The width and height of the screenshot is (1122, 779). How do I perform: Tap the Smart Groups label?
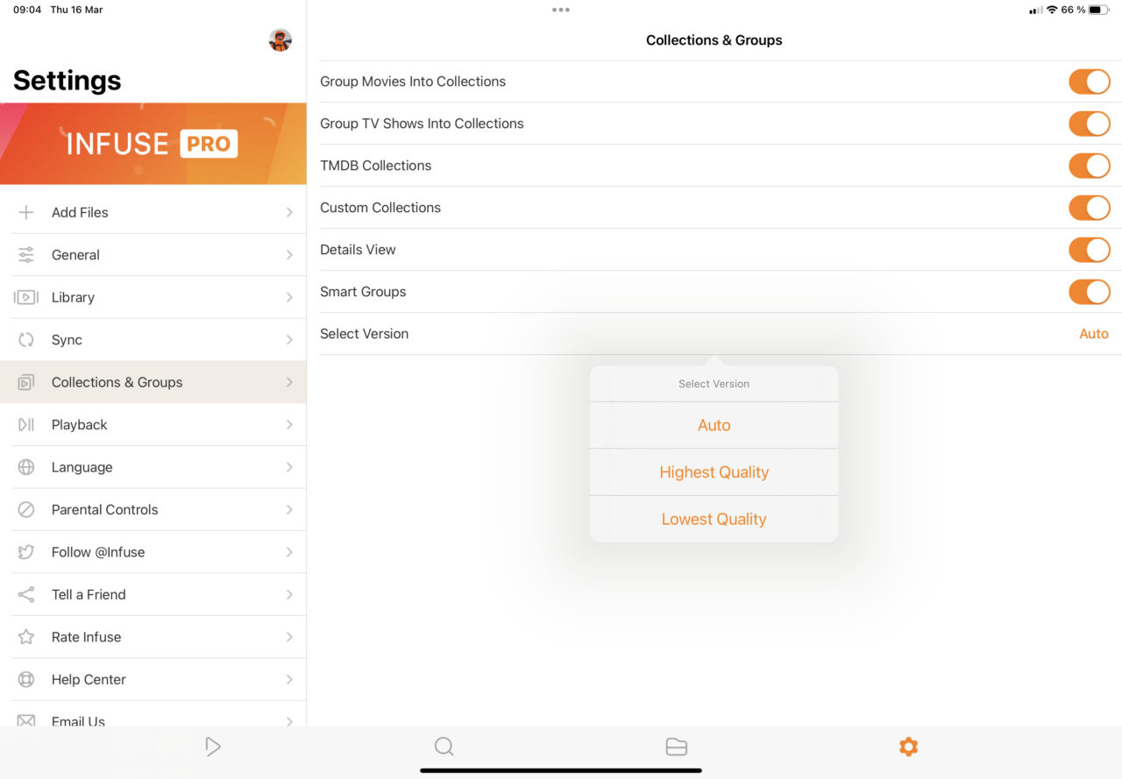(363, 292)
